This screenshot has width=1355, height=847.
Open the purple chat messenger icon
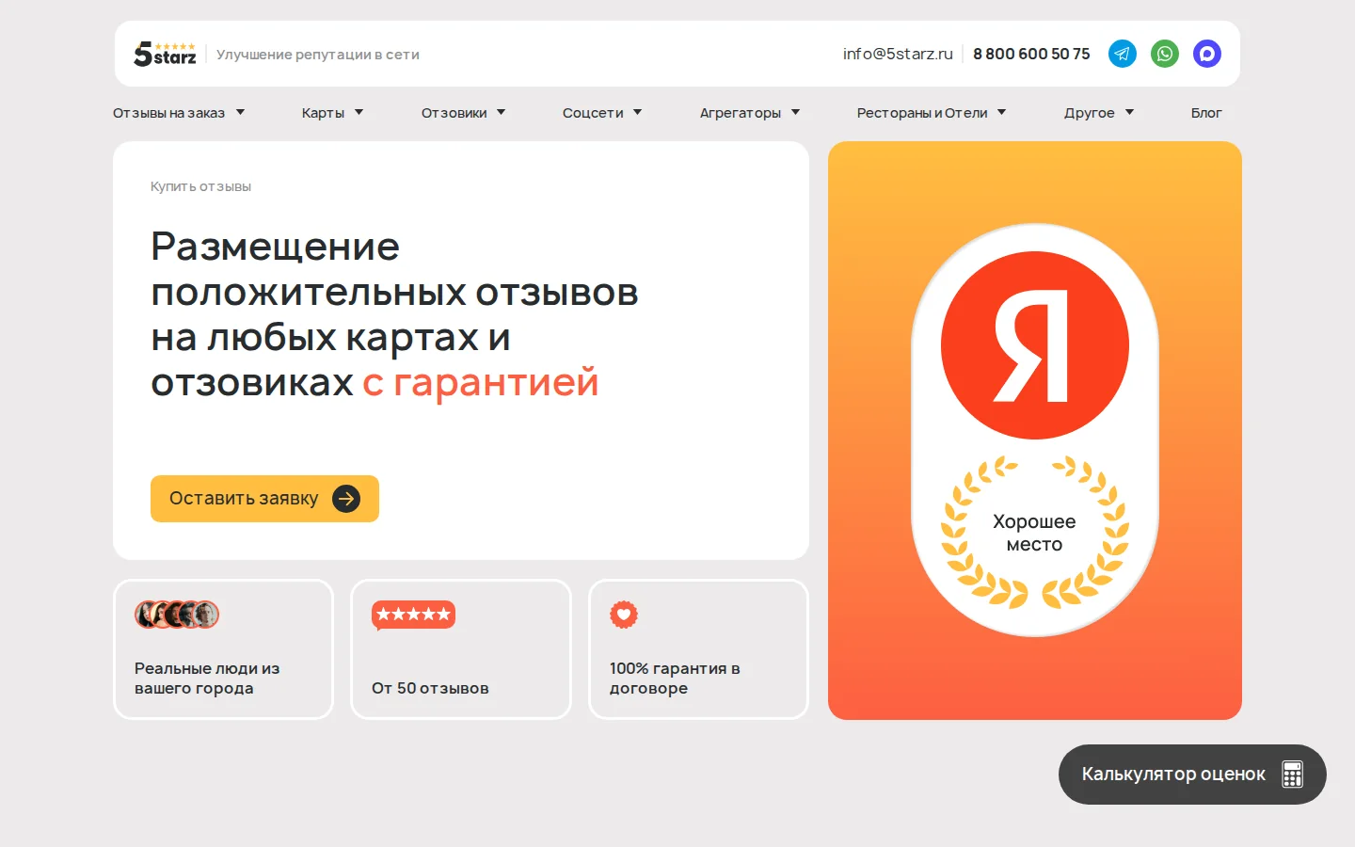click(1206, 54)
